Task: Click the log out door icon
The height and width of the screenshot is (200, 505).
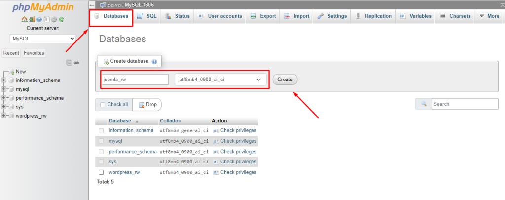Action: pyautogui.click(x=32, y=19)
